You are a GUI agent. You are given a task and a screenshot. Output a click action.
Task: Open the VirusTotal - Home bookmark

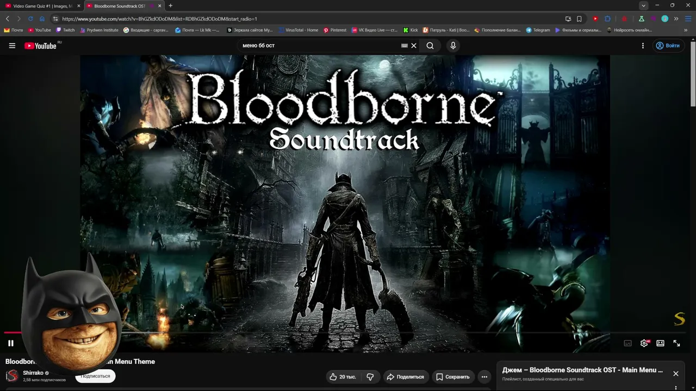point(298,30)
